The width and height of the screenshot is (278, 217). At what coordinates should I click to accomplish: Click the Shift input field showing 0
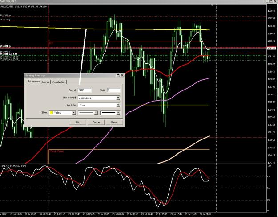coord(114,90)
